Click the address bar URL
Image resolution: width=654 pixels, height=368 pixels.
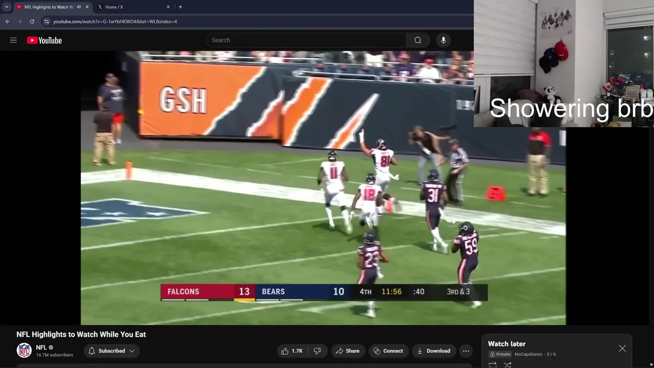[115, 21]
